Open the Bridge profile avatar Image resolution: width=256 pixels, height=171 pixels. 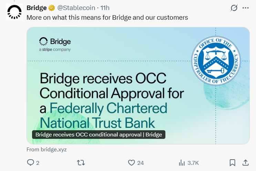14,12
